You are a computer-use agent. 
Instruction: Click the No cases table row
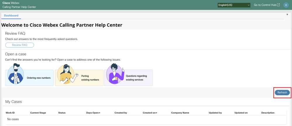coord(146,119)
